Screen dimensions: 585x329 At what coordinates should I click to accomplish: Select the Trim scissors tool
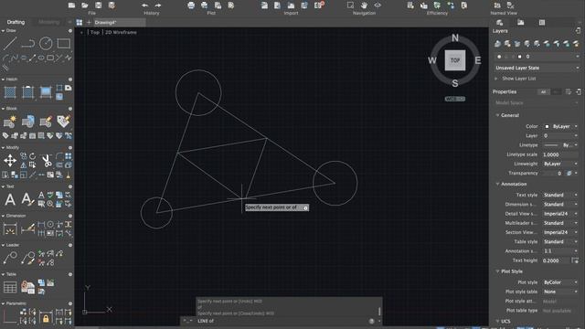point(47,161)
